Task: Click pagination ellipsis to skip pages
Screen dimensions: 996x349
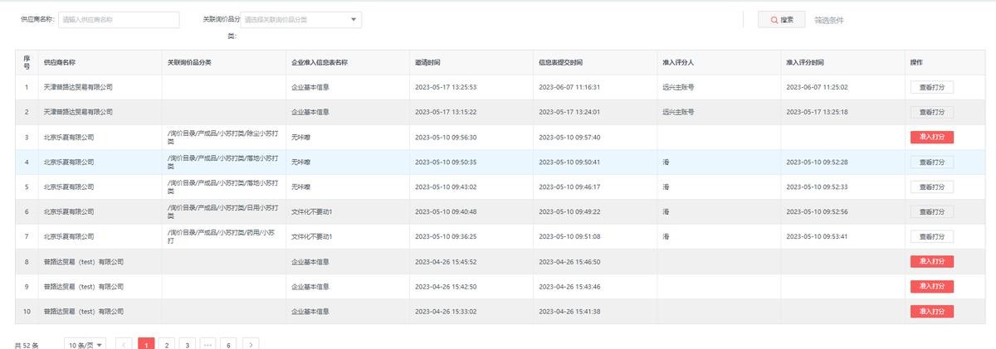Action: point(208,344)
